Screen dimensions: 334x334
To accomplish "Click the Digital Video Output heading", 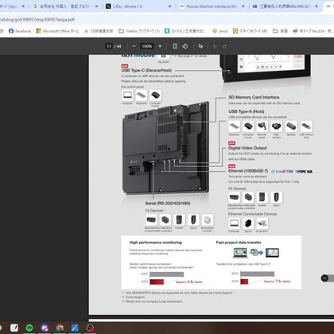I will [x=247, y=148].
